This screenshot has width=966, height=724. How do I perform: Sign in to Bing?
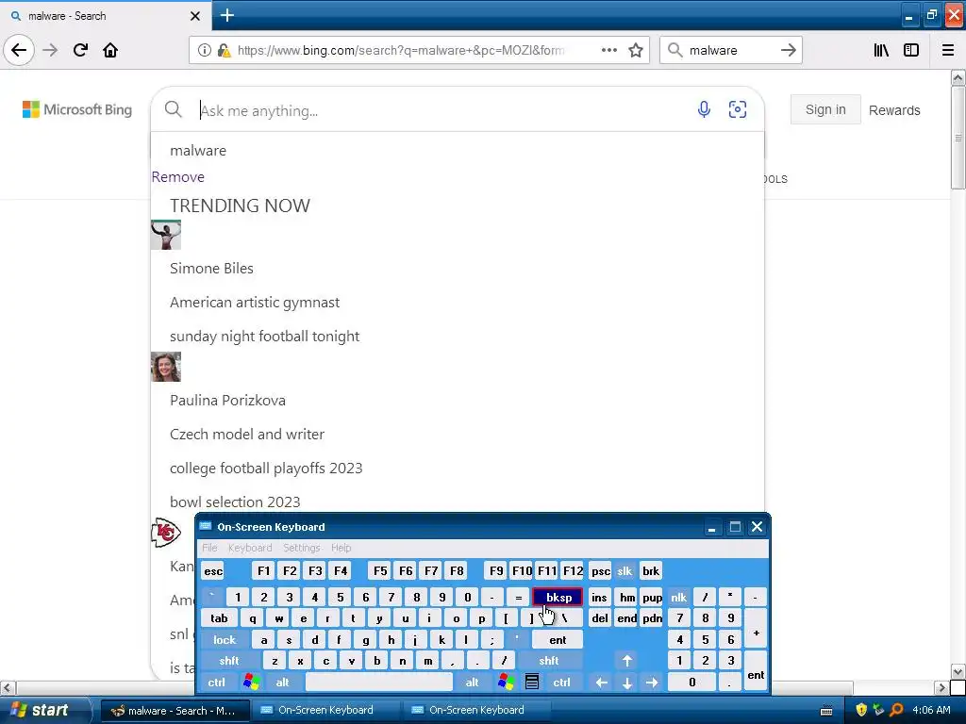[825, 109]
